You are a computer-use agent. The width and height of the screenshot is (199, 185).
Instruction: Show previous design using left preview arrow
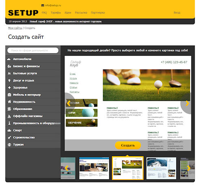coord(69,103)
